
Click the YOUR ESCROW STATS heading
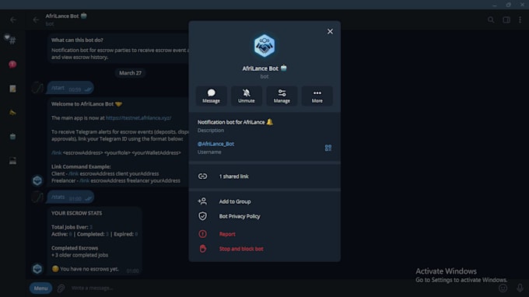click(76, 213)
